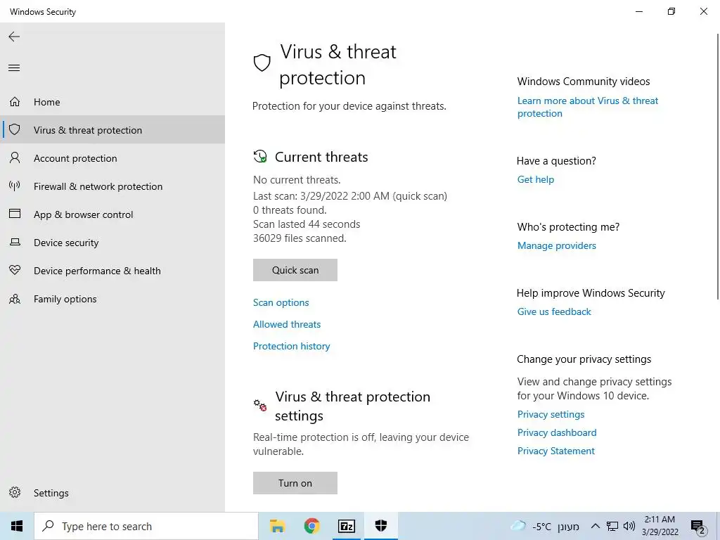Open Protection history link

tap(291, 346)
